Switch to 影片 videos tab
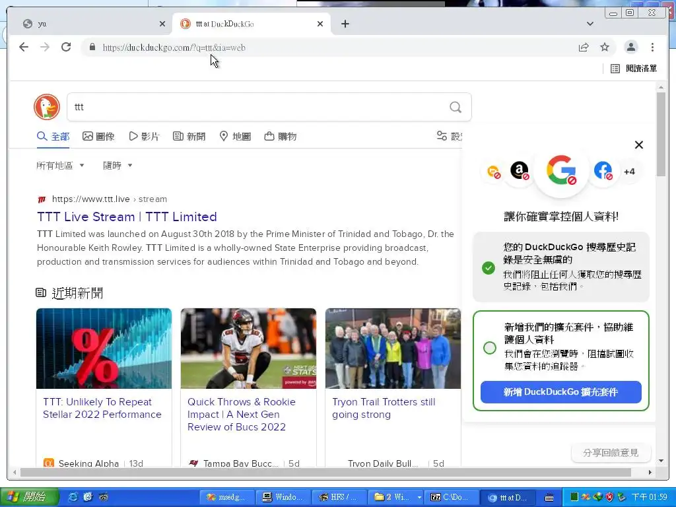676x507 pixels. 145,137
